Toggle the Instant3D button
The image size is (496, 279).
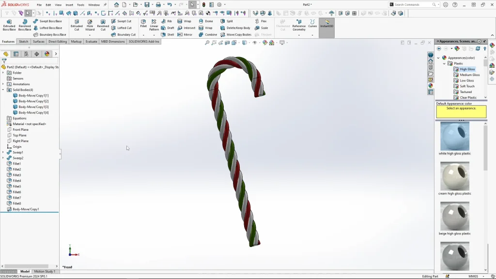(326, 23)
